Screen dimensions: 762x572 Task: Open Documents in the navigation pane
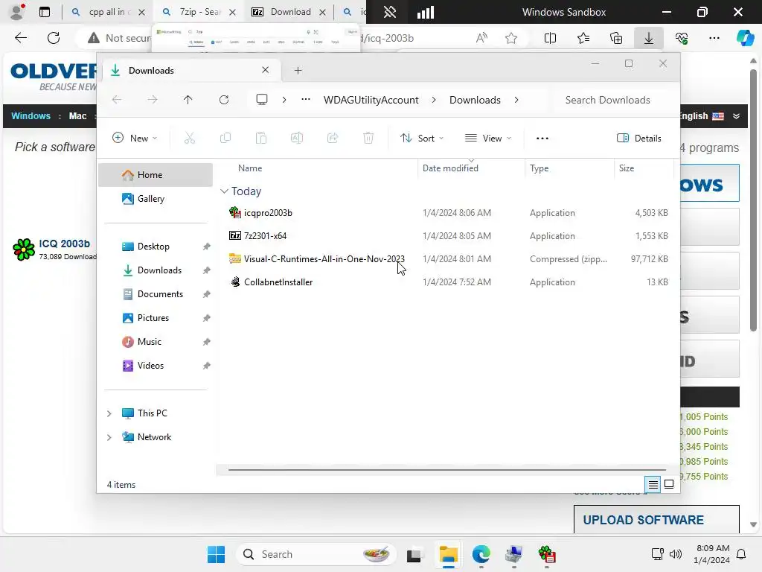tap(156, 293)
